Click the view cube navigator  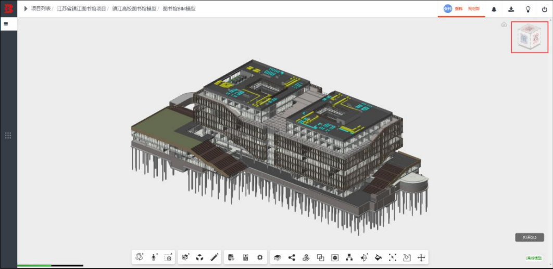click(x=530, y=37)
